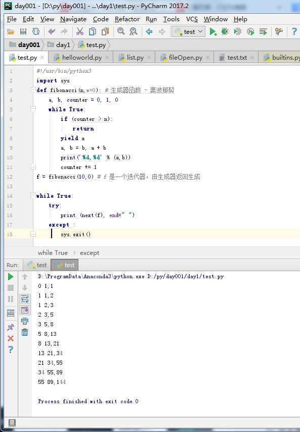The height and width of the screenshot is (432, 300).
Task: Switch to the list.py editor tab
Action: [135, 58]
